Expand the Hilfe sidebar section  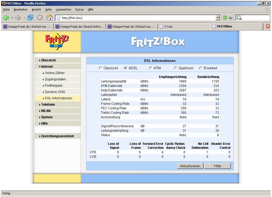[x=58, y=124]
